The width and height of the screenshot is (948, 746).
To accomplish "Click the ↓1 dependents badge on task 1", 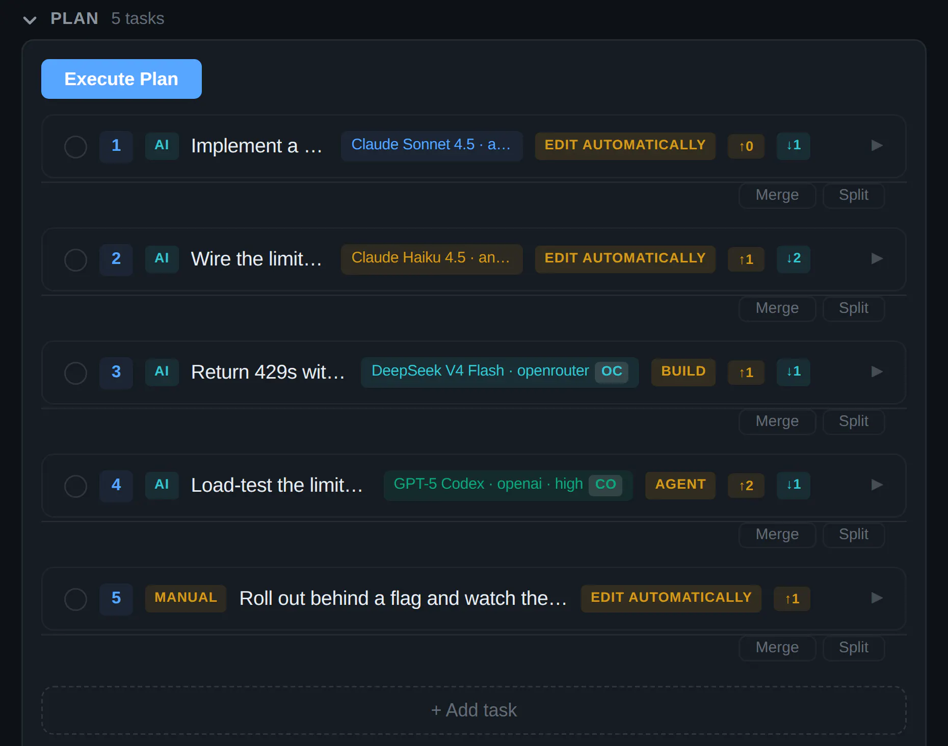I will 794,146.
